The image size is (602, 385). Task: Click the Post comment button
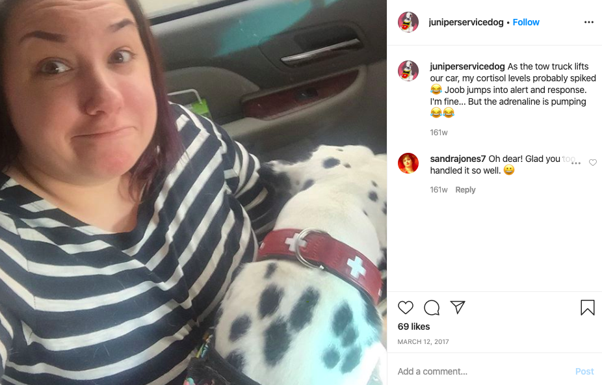tap(584, 371)
